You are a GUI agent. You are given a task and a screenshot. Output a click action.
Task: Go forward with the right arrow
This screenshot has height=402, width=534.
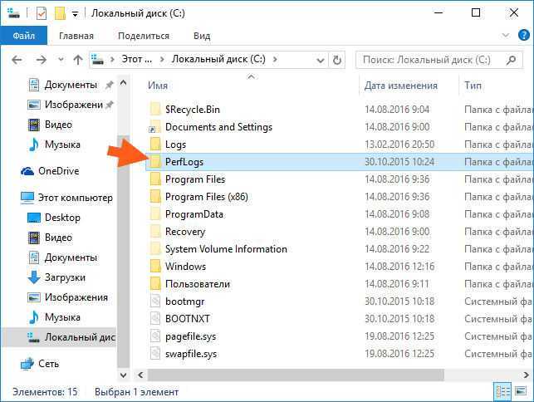pyautogui.click(x=42, y=61)
